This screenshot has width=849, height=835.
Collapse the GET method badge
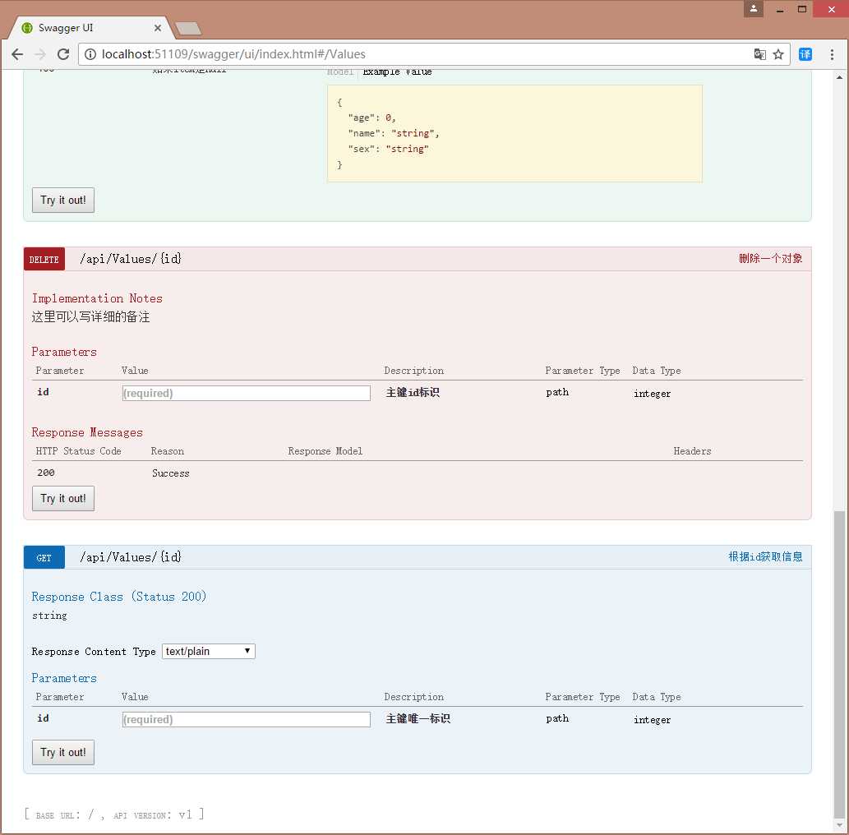click(x=44, y=558)
